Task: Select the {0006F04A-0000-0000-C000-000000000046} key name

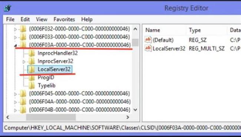Action: tap(80, 102)
